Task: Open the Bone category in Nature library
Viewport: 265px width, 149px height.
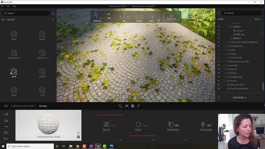Action: (14, 35)
